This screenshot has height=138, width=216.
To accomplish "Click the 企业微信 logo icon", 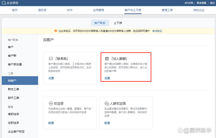I will 3,3.
